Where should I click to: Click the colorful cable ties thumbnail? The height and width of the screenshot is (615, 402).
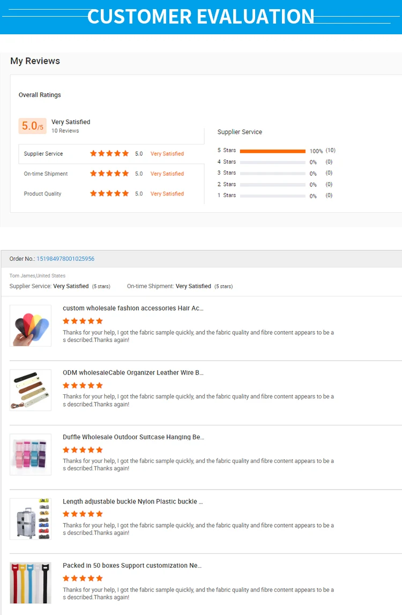[x=31, y=583]
